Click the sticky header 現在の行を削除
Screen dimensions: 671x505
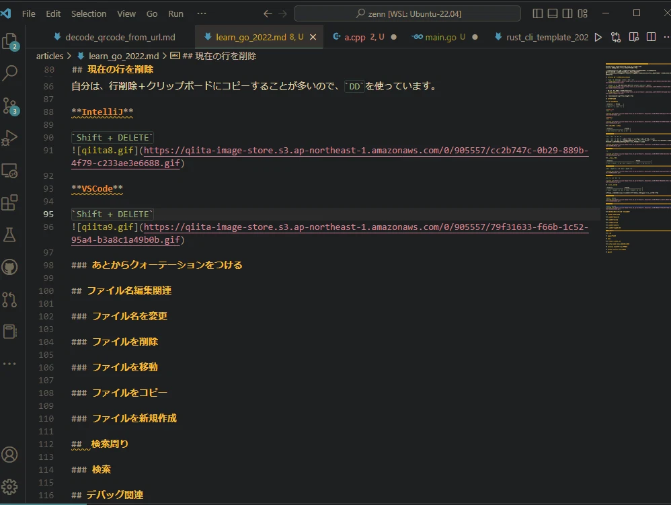(x=112, y=69)
